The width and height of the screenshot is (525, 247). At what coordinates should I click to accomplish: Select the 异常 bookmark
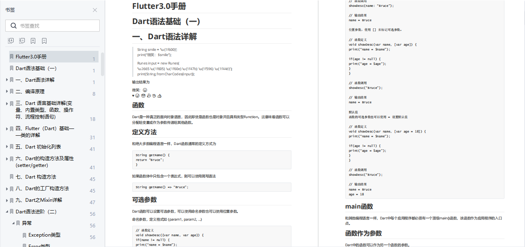[27, 223]
